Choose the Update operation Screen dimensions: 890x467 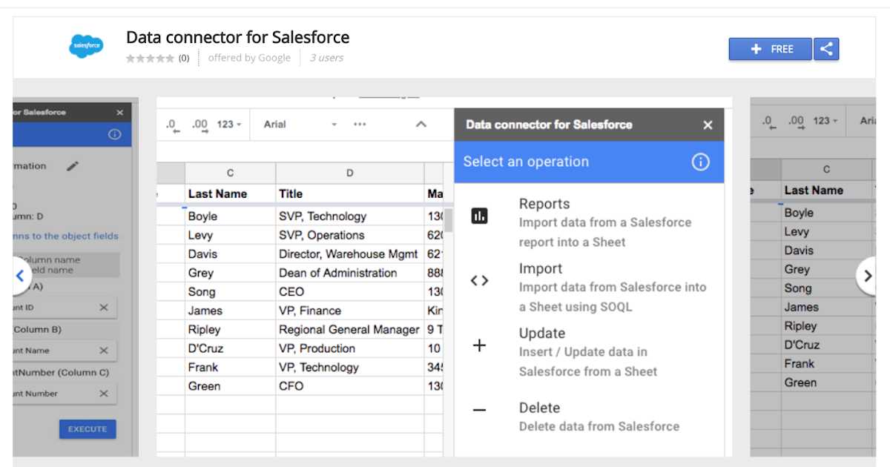[589, 351]
